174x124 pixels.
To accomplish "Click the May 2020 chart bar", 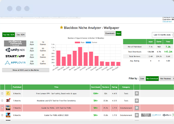I will pos(80,56).
